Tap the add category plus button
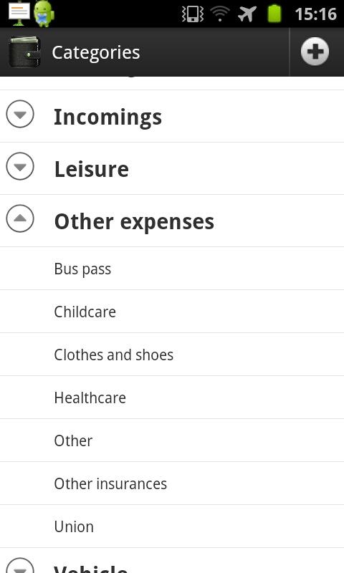 tap(315, 52)
